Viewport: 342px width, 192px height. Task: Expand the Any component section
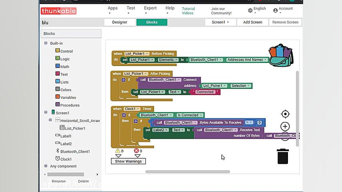point(46,166)
